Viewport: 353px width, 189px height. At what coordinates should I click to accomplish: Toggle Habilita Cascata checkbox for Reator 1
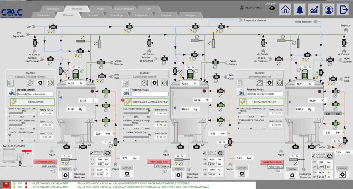tap(92, 153)
